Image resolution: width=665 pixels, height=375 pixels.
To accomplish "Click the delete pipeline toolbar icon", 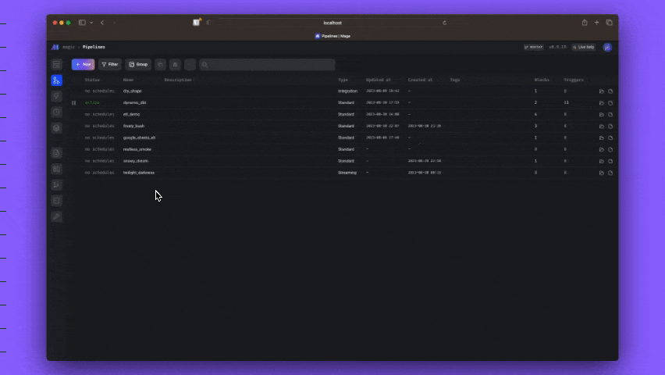I will pyautogui.click(x=175, y=65).
